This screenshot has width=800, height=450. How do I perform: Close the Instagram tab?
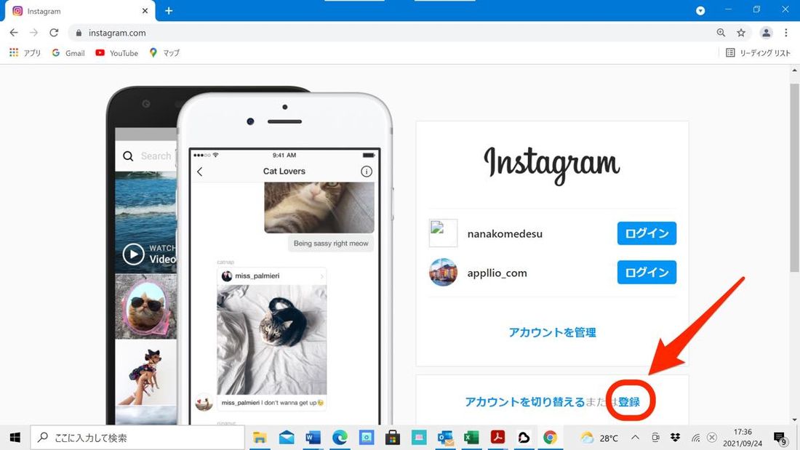pyautogui.click(x=145, y=11)
